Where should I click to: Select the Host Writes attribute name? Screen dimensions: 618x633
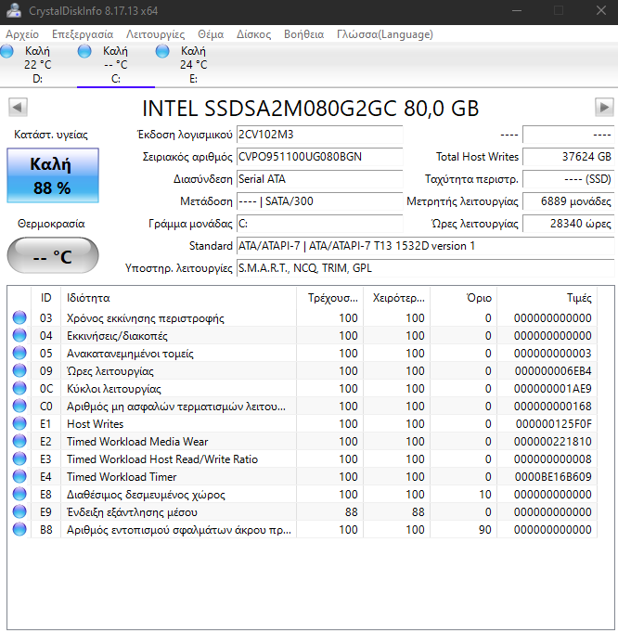(95, 424)
